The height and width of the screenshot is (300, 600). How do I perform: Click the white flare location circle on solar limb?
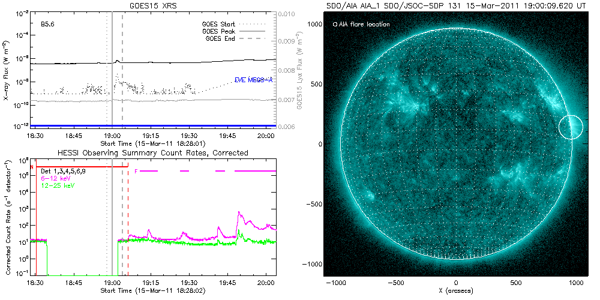pos(571,127)
